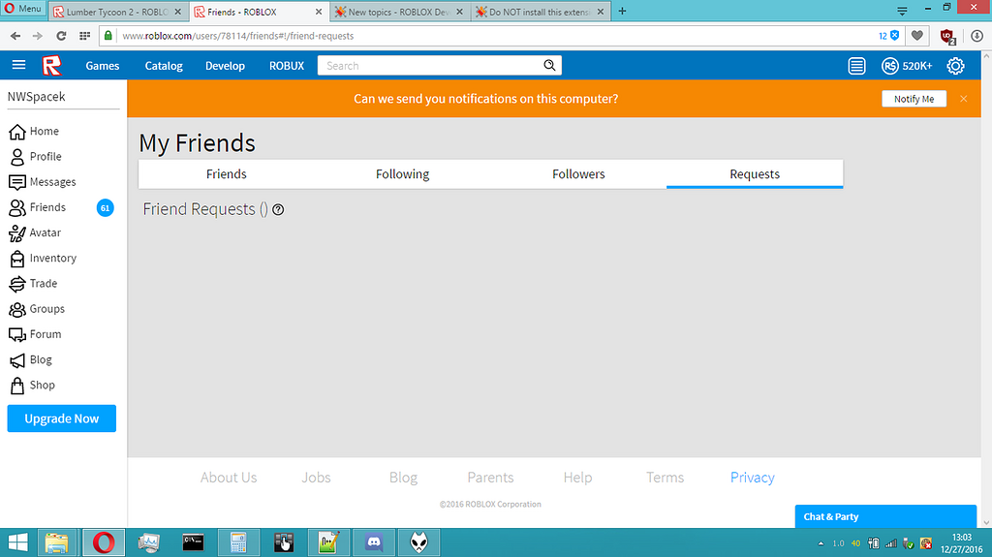Open Develop in the top navigation

pos(225,66)
